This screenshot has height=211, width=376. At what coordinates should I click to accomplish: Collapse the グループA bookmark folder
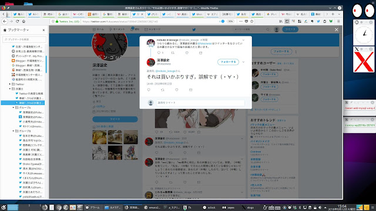[x=14, y=108]
